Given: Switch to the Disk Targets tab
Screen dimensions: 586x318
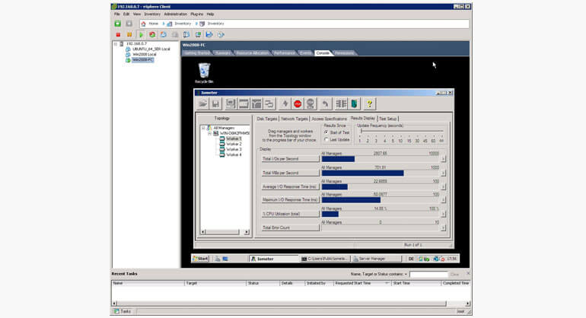Looking at the screenshot, I should click(266, 119).
